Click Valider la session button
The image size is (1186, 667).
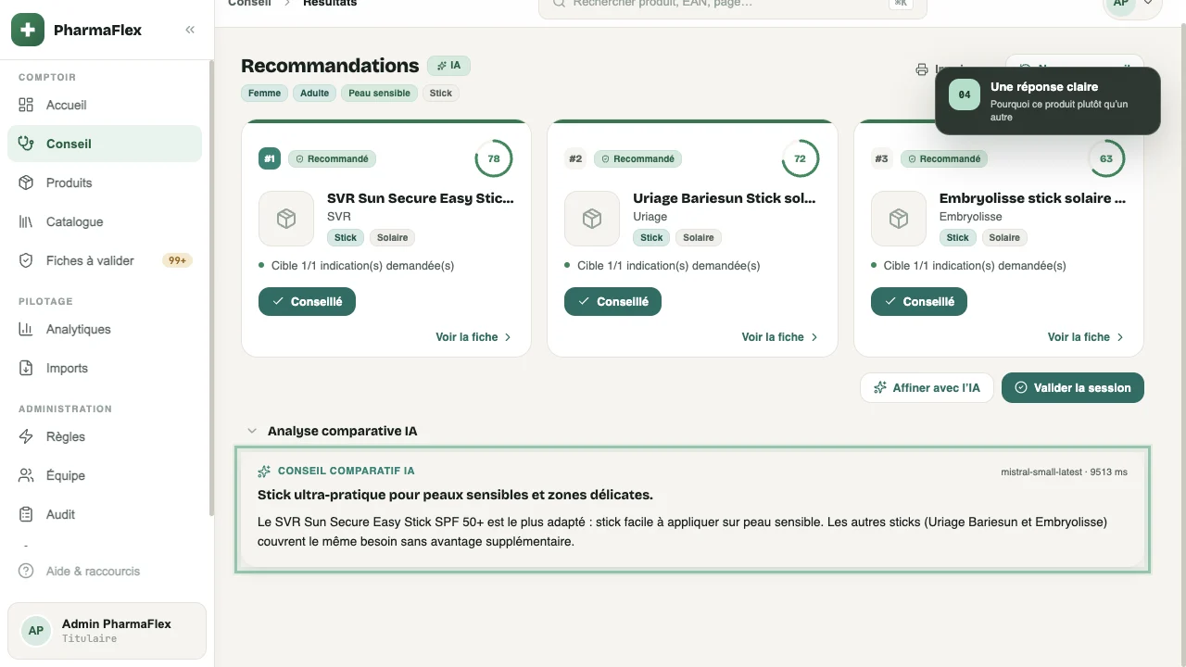[1073, 387]
